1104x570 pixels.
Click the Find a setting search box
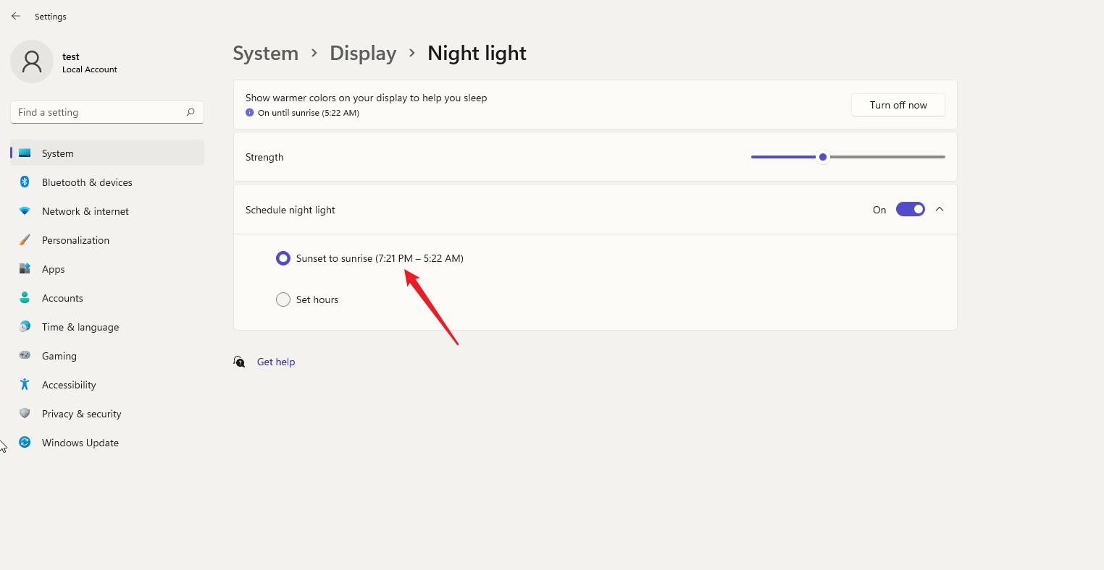pos(106,112)
